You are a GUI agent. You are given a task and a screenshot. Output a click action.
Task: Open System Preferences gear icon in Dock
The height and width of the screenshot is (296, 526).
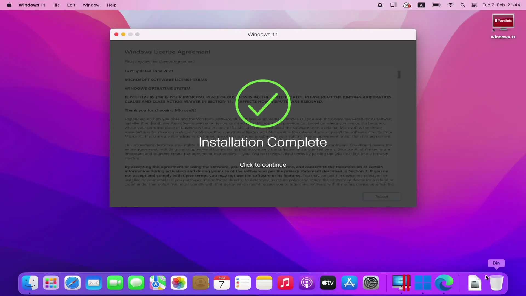[371, 283]
